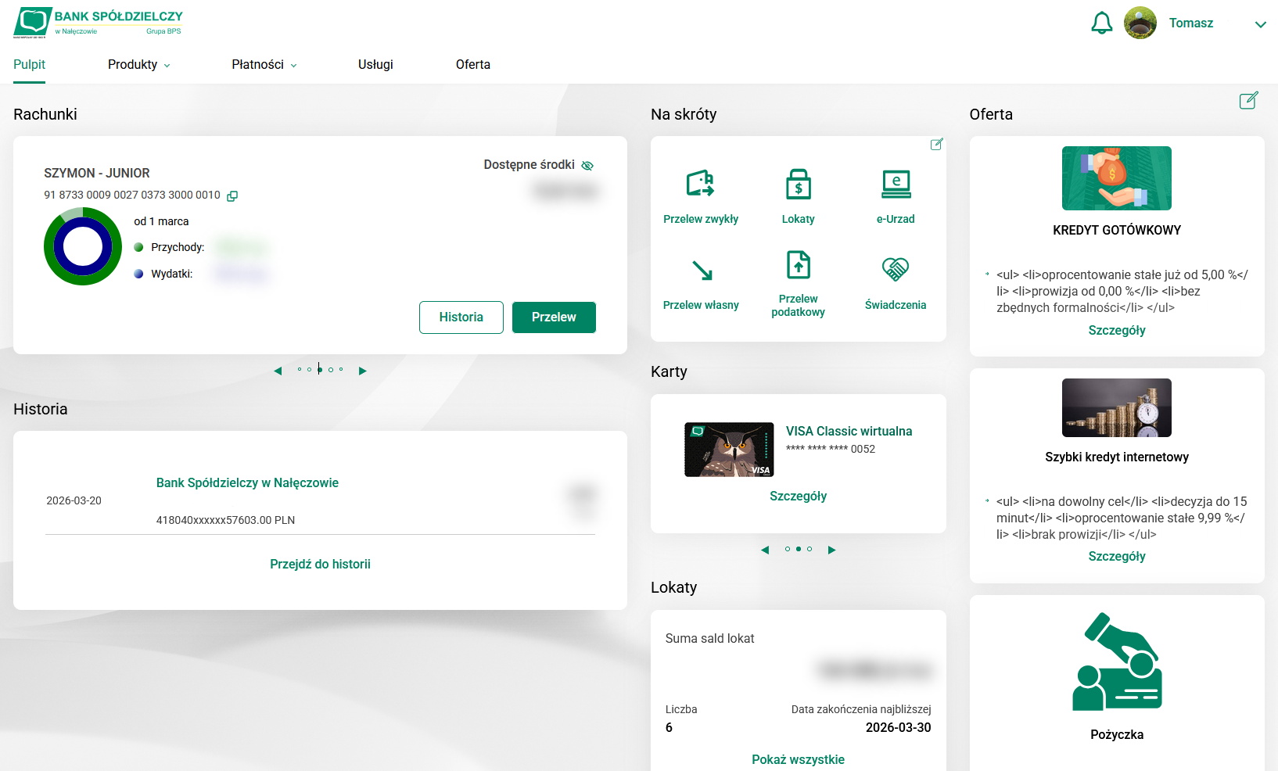
Task: Click the Przelew button
Action: click(x=554, y=317)
